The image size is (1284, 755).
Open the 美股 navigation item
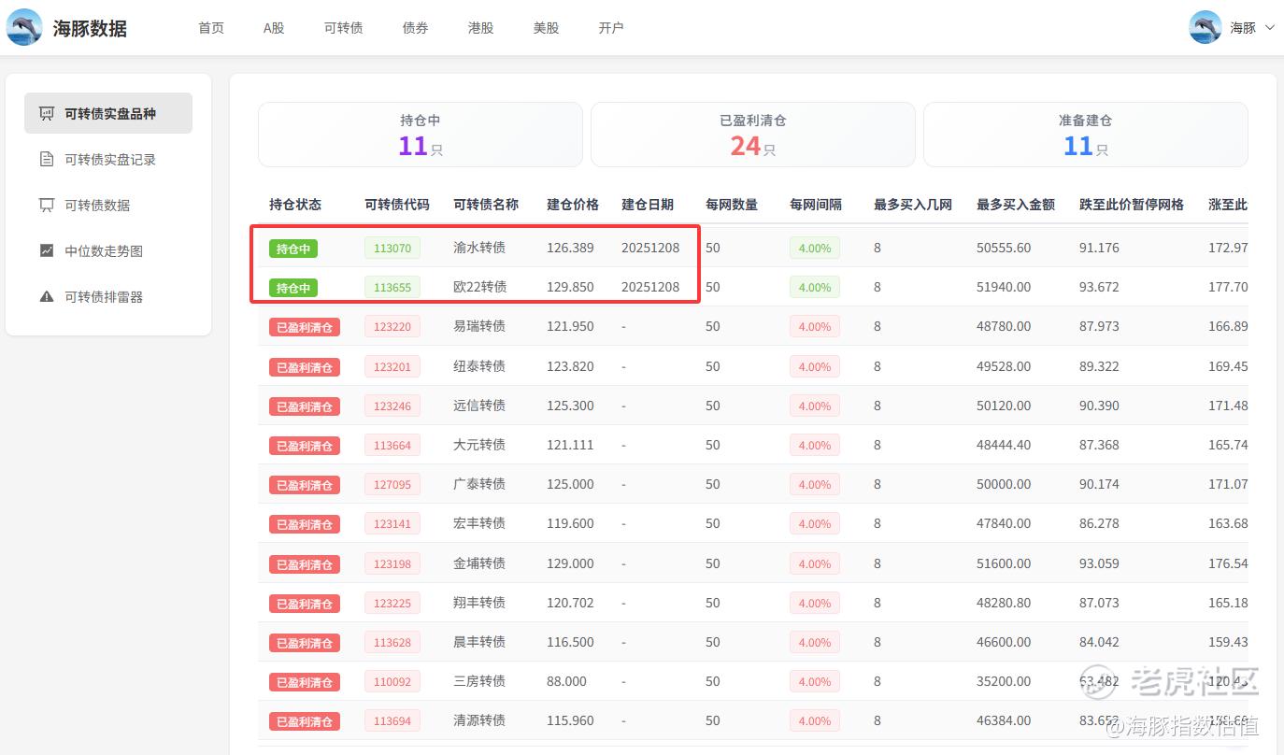point(546,27)
